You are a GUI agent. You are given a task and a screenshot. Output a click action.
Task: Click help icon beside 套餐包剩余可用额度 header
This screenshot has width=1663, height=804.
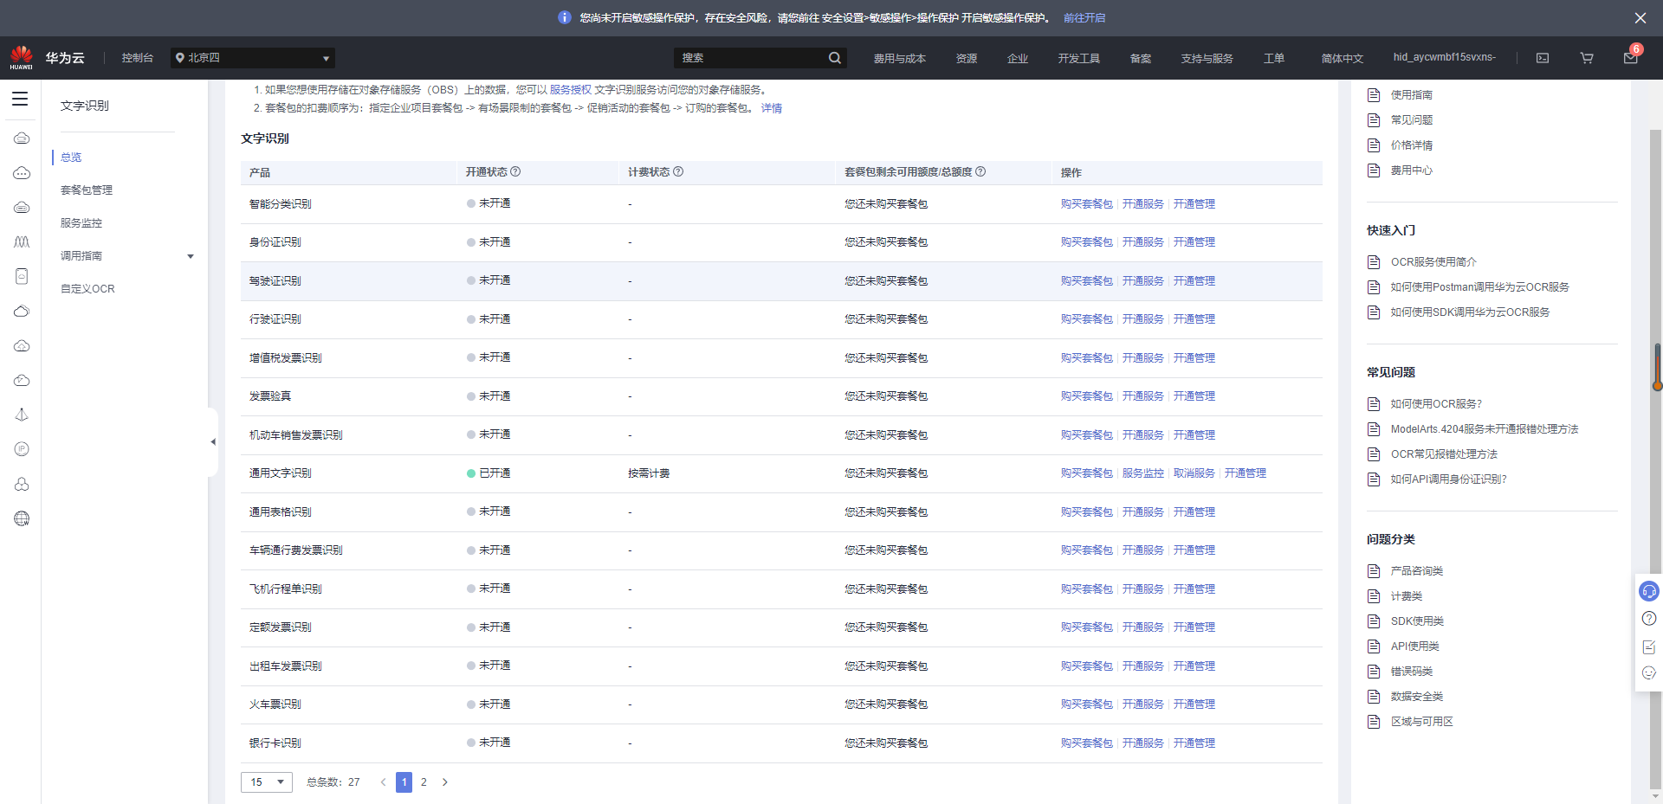980,171
